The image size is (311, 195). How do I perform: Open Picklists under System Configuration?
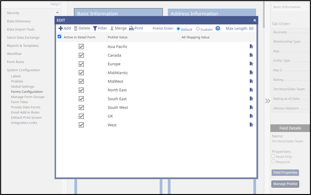[x=17, y=81]
